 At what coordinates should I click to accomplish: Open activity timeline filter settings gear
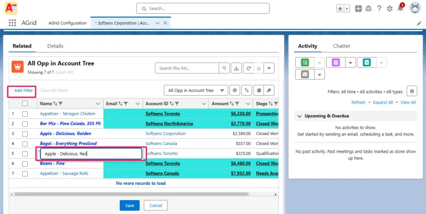point(412,91)
